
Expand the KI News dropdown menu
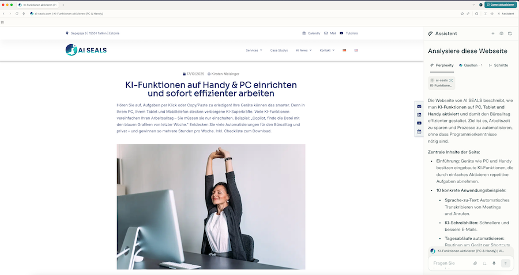pyautogui.click(x=304, y=51)
